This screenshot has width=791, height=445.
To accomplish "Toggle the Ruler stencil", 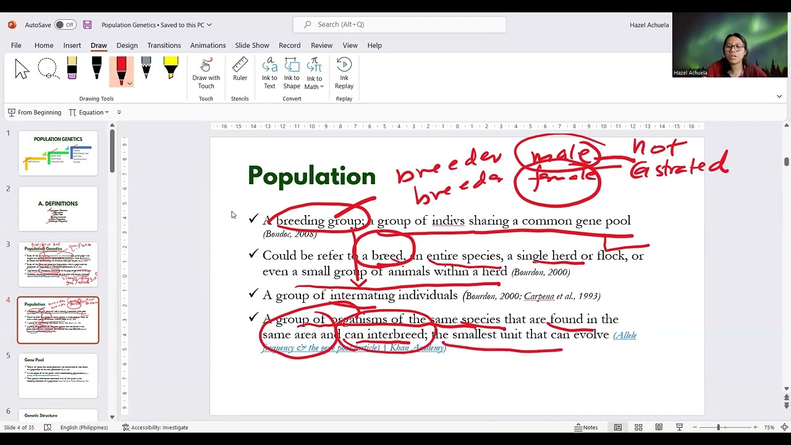I will (x=240, y=70).
